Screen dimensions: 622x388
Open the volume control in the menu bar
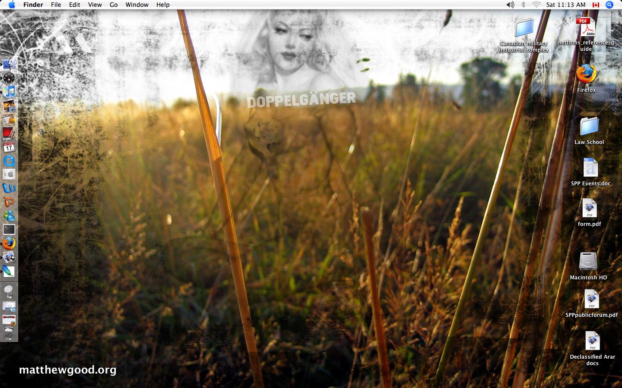click(510, 5)
